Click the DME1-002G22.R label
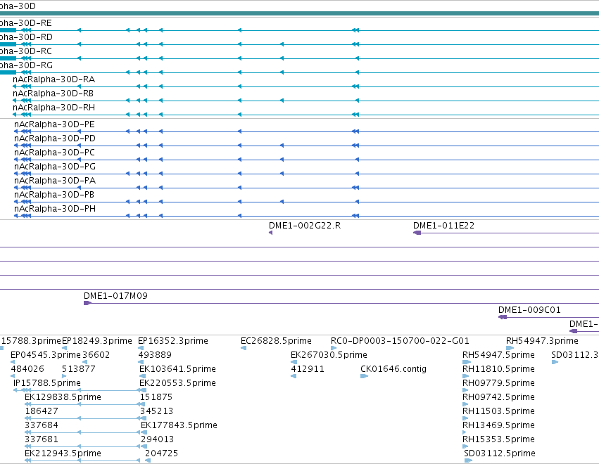Screen dimensions: 599x464 pos(305,226)
